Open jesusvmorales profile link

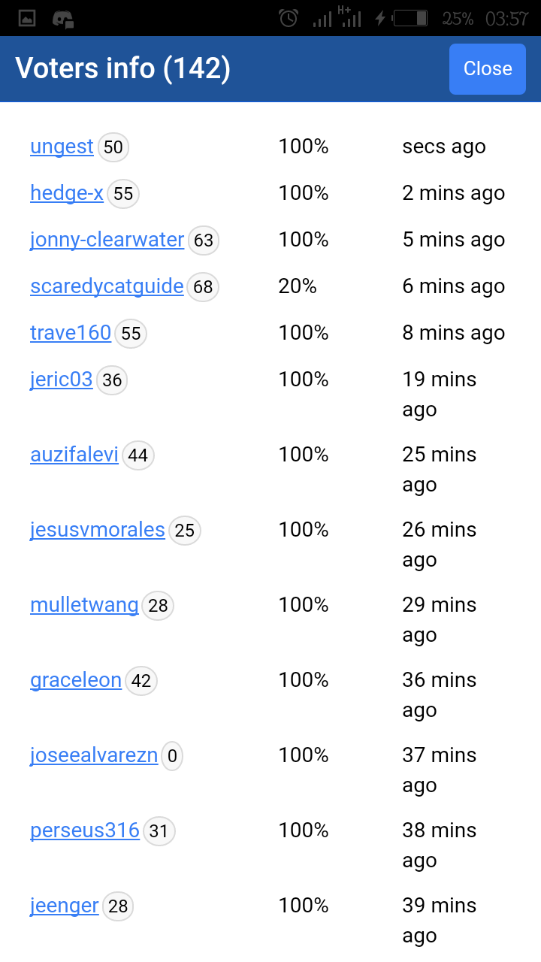(98, 530)
